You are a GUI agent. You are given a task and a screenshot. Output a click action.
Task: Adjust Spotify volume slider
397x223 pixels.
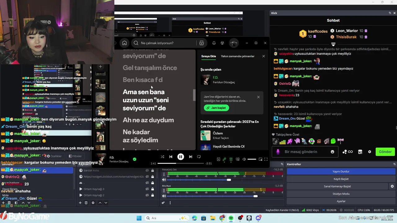pos(252,160)
